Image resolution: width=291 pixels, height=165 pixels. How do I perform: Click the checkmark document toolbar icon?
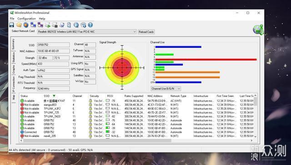click(62, 25)
